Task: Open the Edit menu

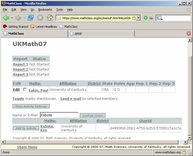Action: [x=14, y=10]
